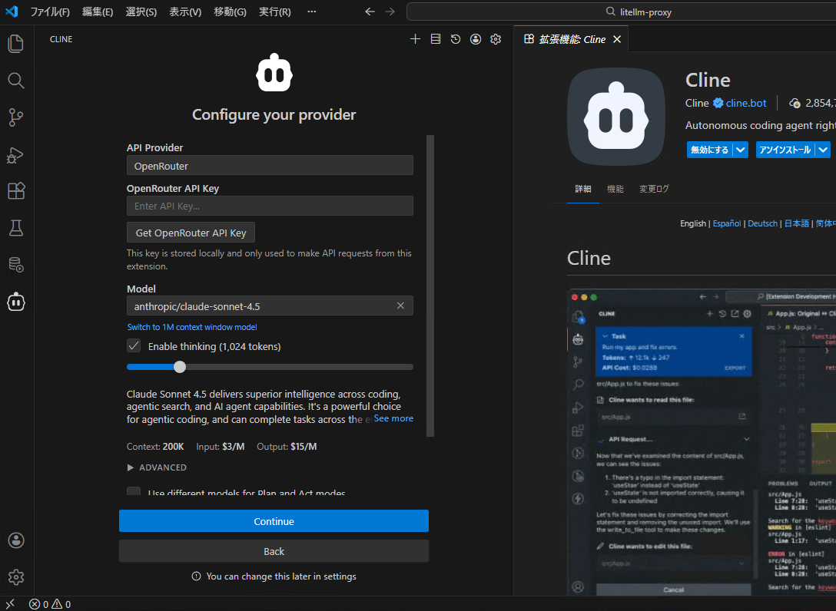
Task: Open the Source Control view
Action: (x=16, y=117)
